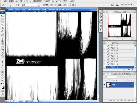Select the Lasso tool
This screenshot has width=137, height=103.
(x=2, y=22)
